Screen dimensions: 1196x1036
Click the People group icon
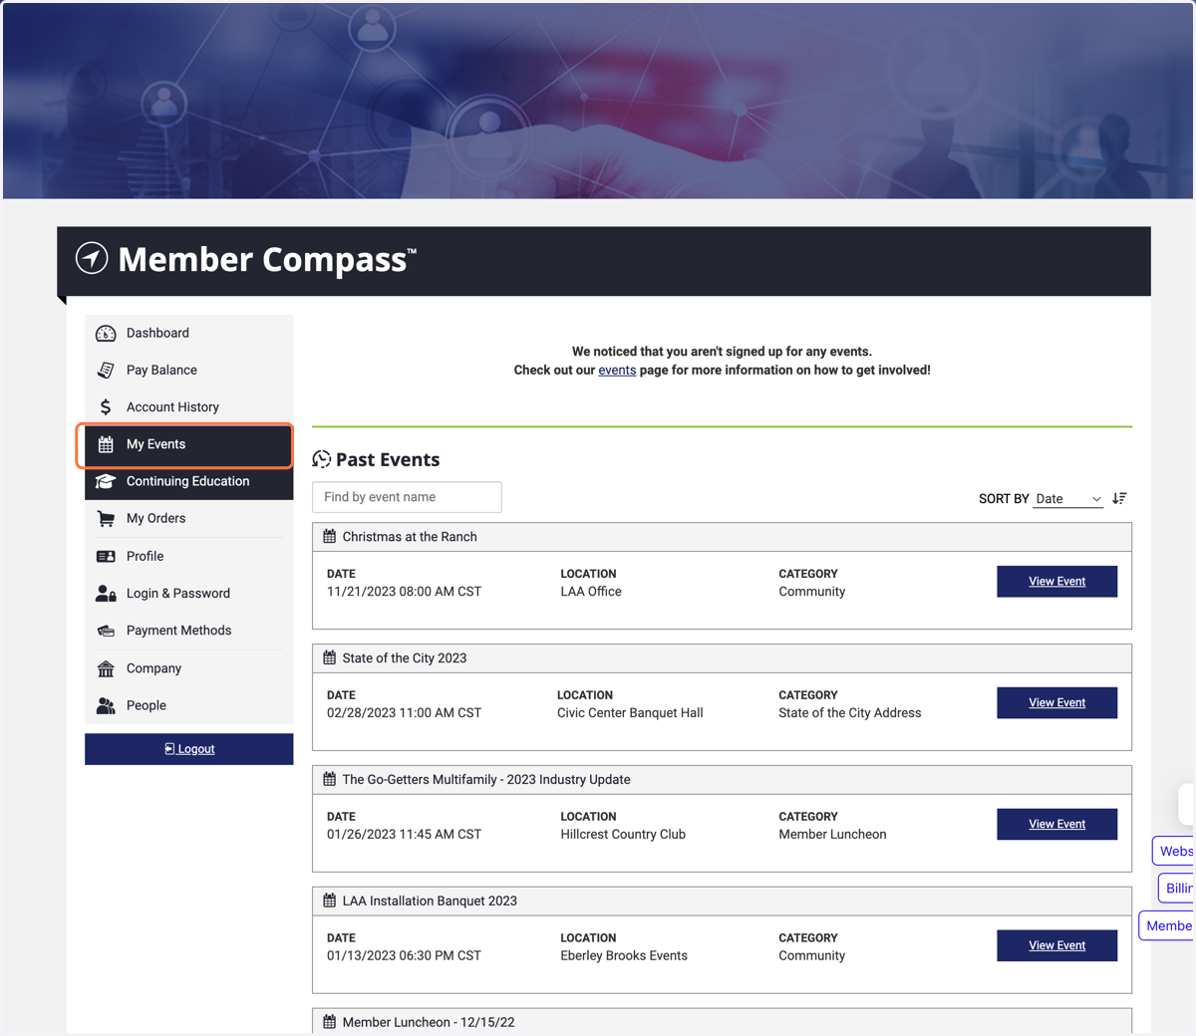(106, 705)
